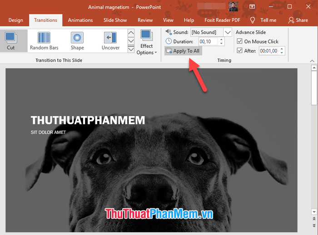Open the Review tab
This screenshot has width=318, height=235.
(145, 20)
